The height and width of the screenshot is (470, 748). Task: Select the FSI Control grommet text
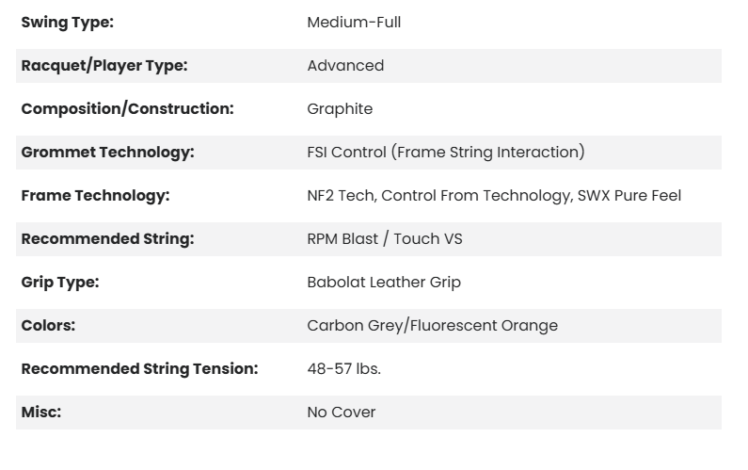(x=445, y=153)
